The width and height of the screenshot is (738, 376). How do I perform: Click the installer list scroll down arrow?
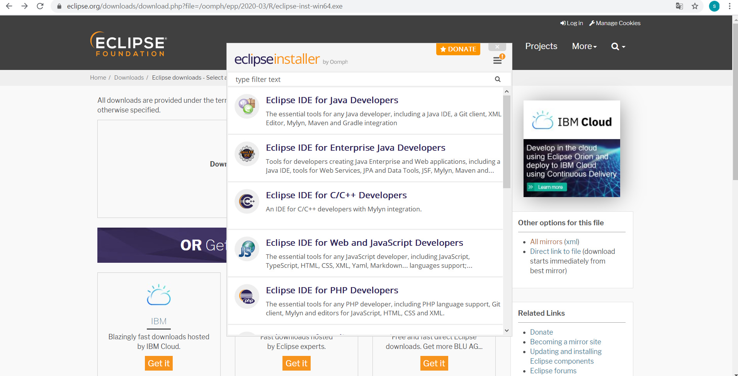(x=507, y=330)
